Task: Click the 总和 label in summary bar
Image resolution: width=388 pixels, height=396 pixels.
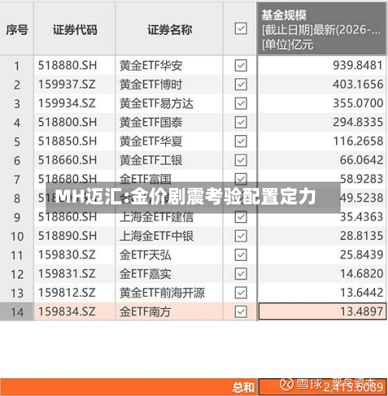Action: [x=243, y=387]
